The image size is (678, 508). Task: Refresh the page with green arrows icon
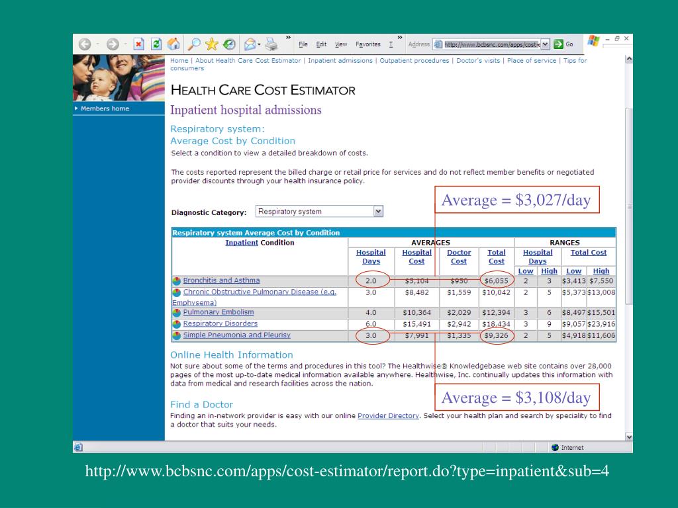tap(156, 44)
